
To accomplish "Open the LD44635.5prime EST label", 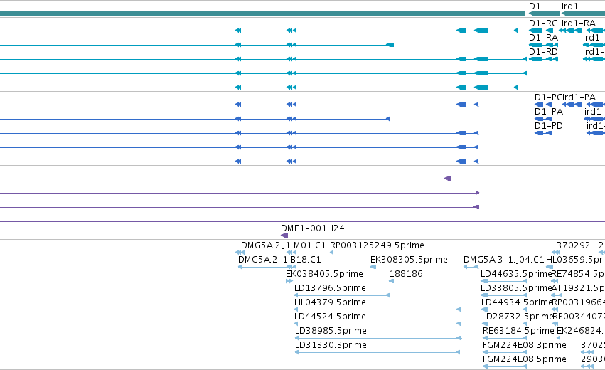I will coord(516,274).
